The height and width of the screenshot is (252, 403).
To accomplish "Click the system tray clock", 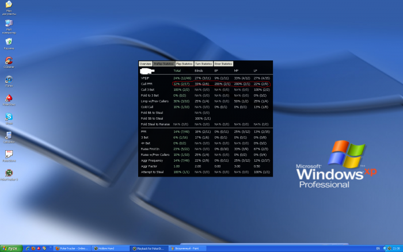I will tap(396, 249).
